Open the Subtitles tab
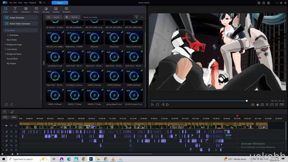 [x=56, y=10]
